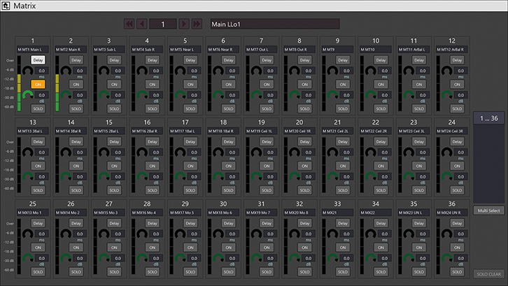The height and width of the screenshot is (286, 508).
Task: Click the green level knob on channel 25
Action: 28,258
